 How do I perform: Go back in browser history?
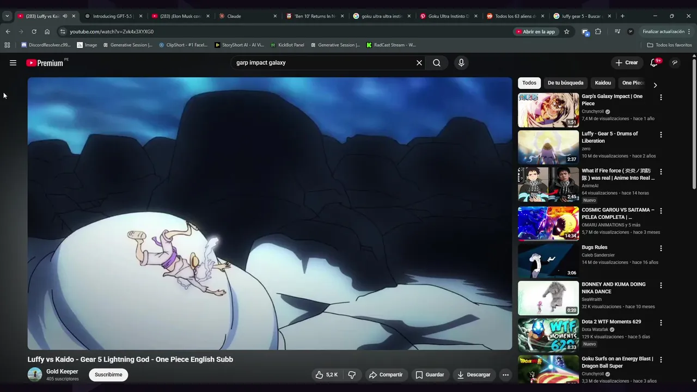click(8, 32)
